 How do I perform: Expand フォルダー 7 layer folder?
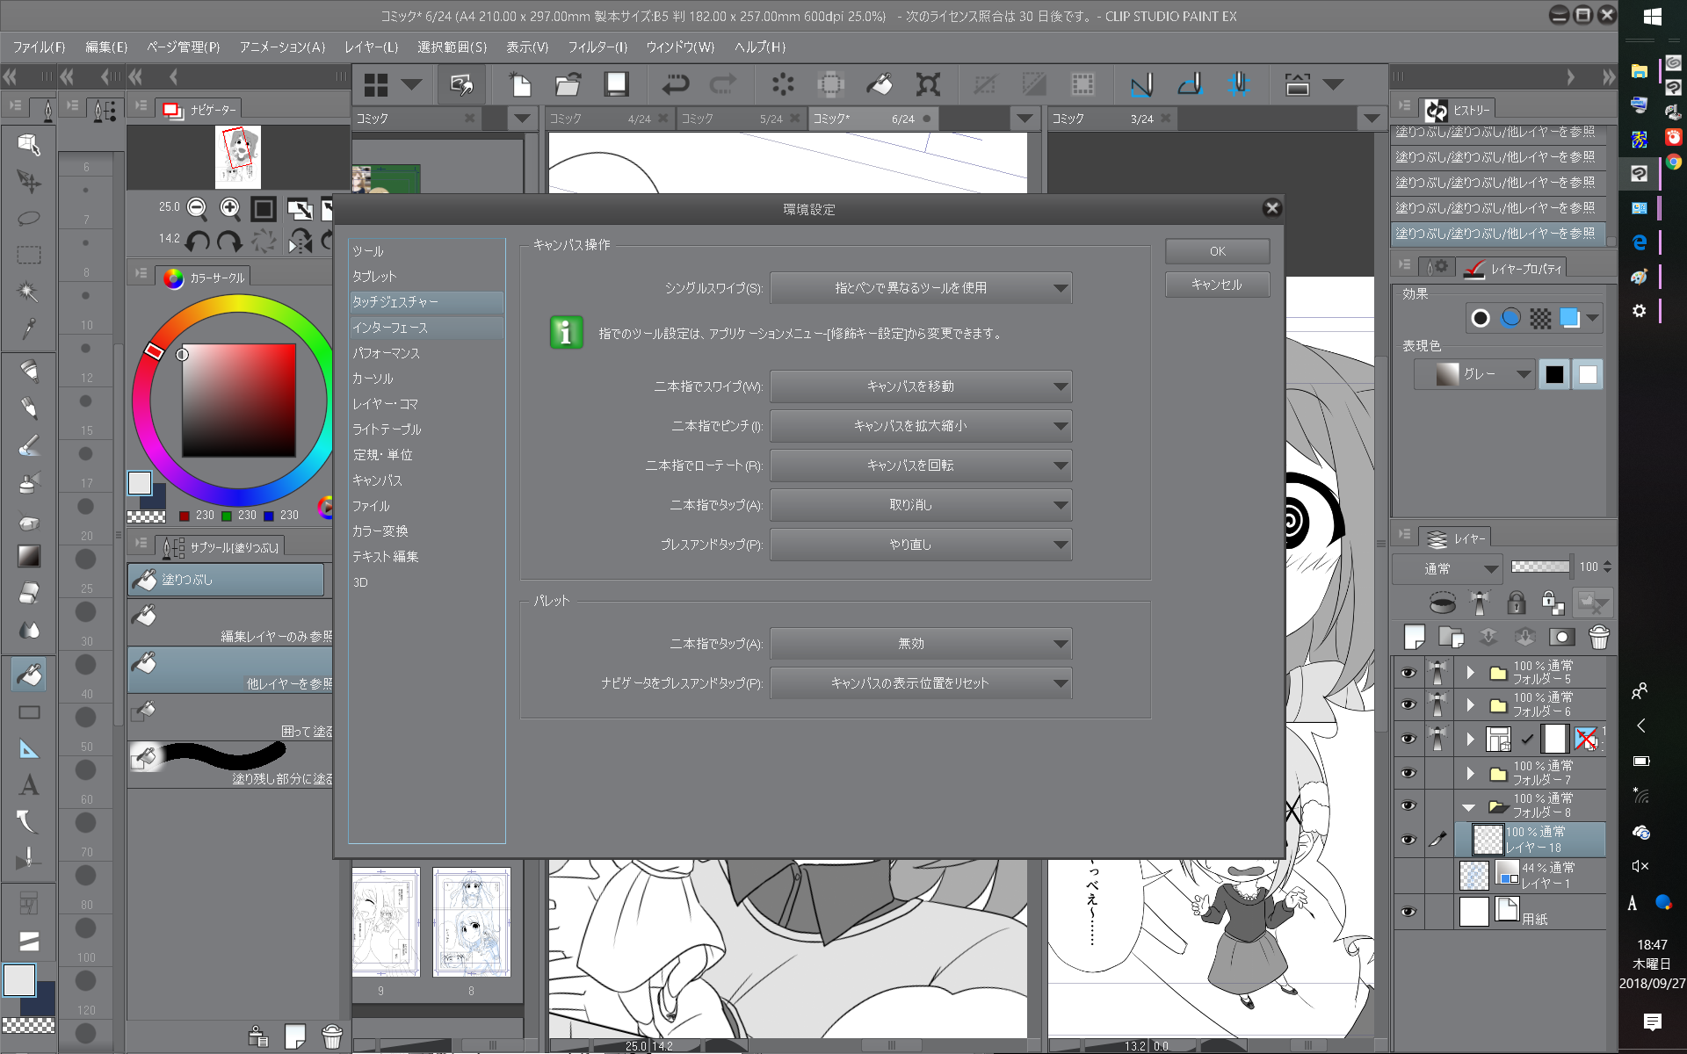pyautogui.click(x=1470, y=773)
